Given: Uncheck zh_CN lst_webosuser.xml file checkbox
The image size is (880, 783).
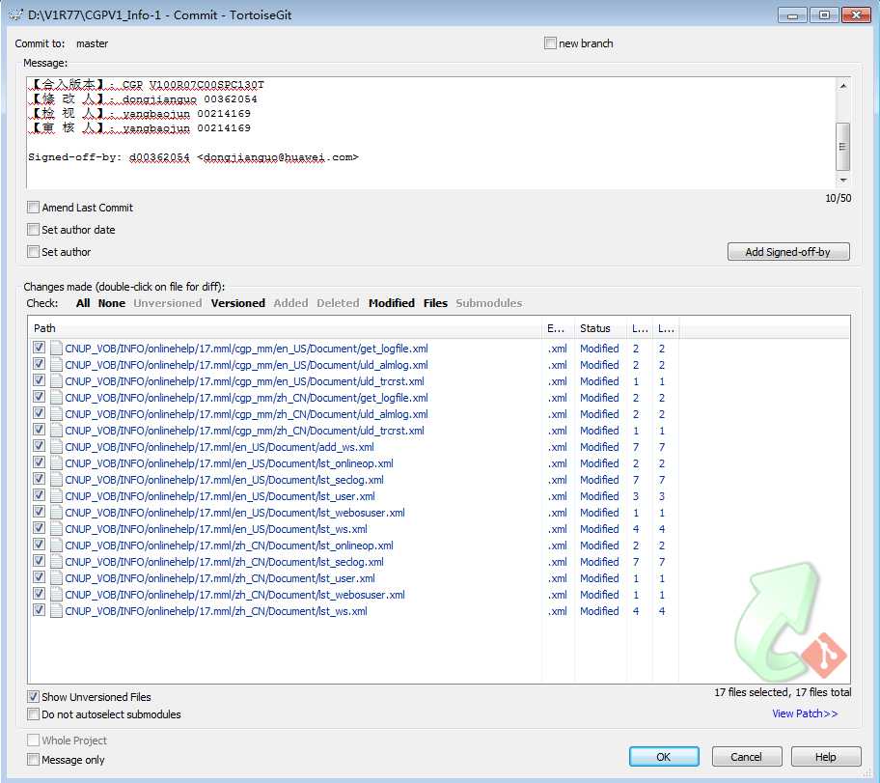Looking at the screenshot, I should (39, 594).
